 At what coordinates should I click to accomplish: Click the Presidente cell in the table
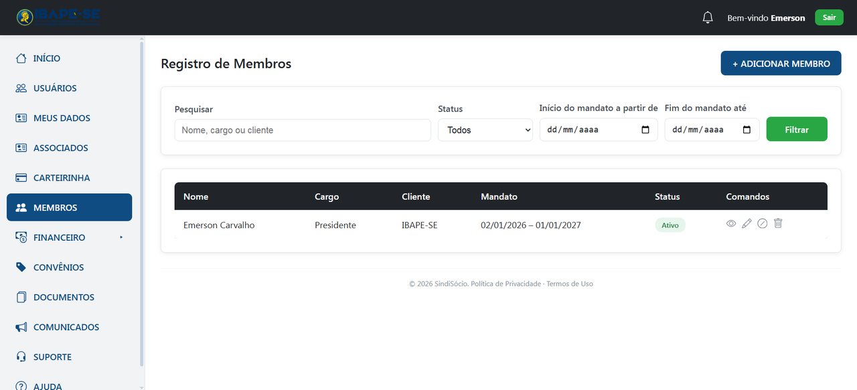pyautogui.click(x=335, y=225)
